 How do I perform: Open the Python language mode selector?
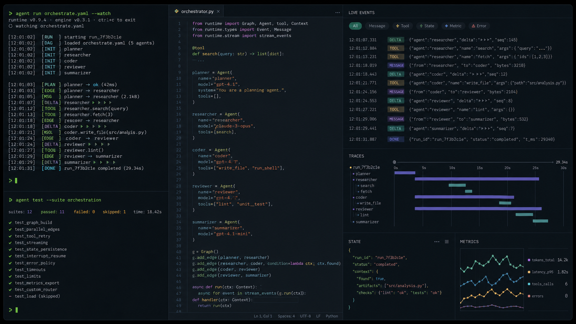coord(332,316)
